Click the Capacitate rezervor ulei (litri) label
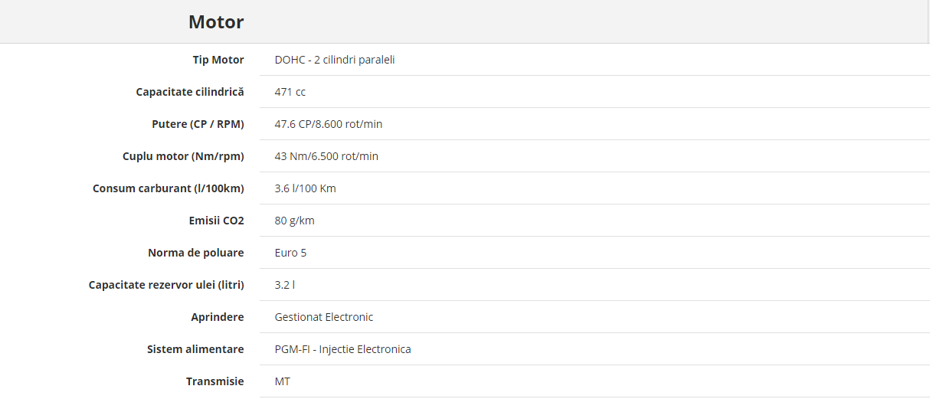Viewport: 930px width, 399px height. tap(166, 285)
